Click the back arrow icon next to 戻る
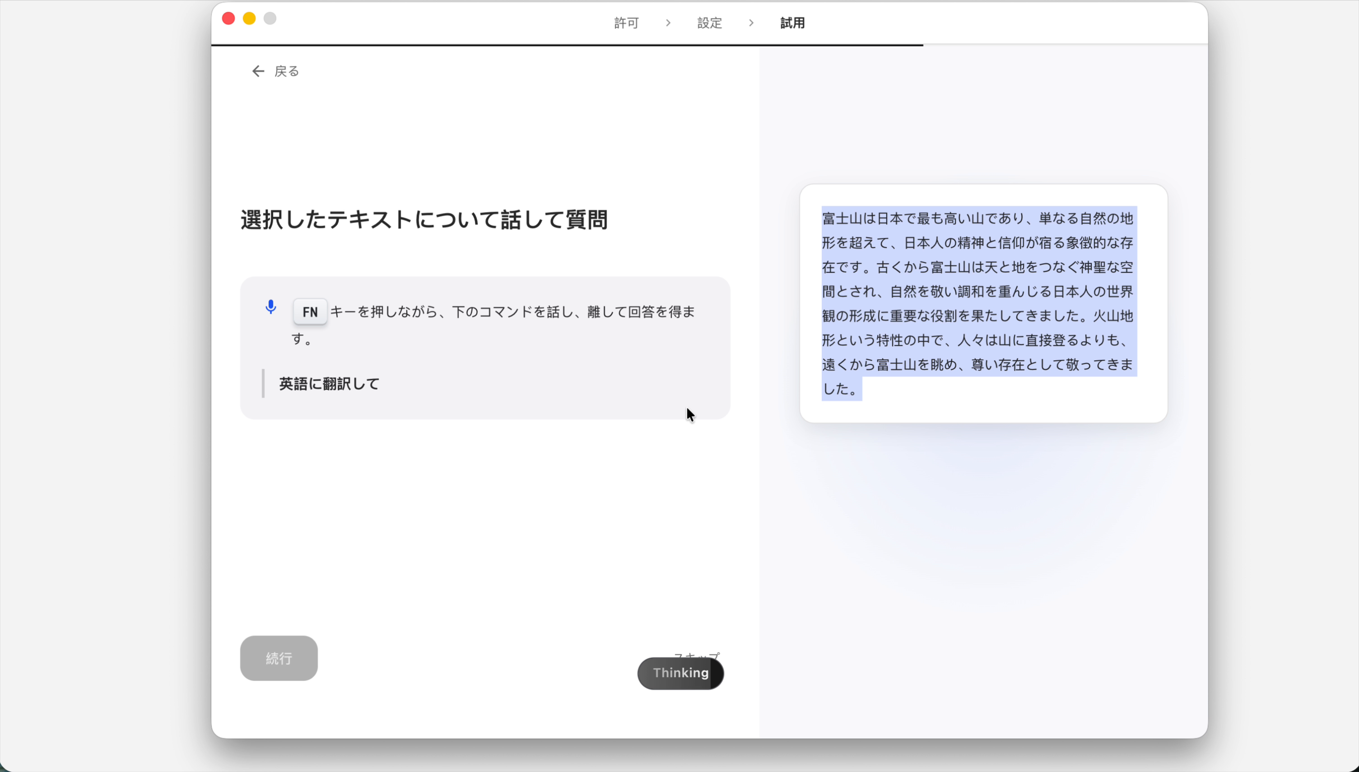 coord(258,70)
